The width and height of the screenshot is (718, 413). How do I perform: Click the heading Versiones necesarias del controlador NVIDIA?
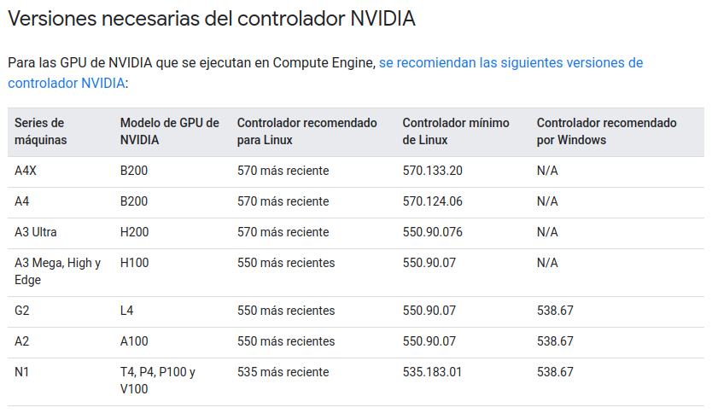[x=212, y=18]
